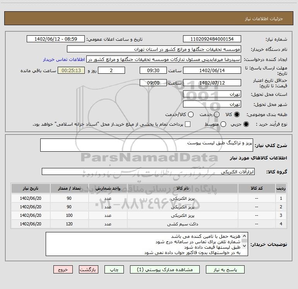Click the general description text box
The image size is (298, 289).
point(147,145)
